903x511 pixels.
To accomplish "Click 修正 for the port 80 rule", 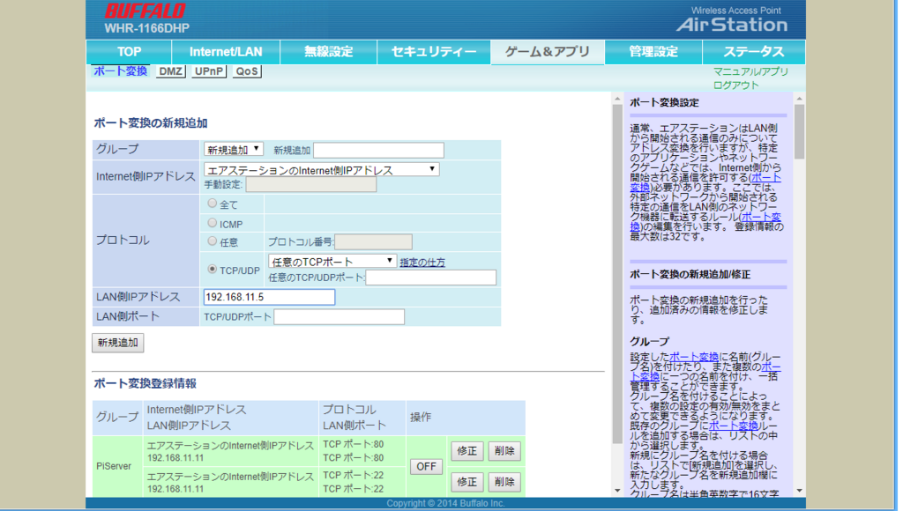I will pyautogui.click(x=467, y=450).
